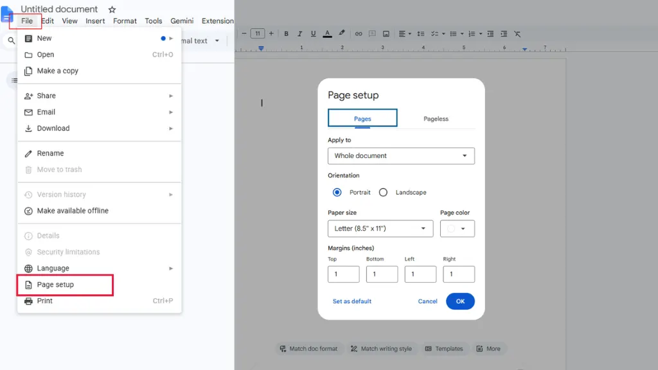The width and height of the screenshot is (658, 370).
Task: Select the Landscape radio button
Action: pos(383,192)
